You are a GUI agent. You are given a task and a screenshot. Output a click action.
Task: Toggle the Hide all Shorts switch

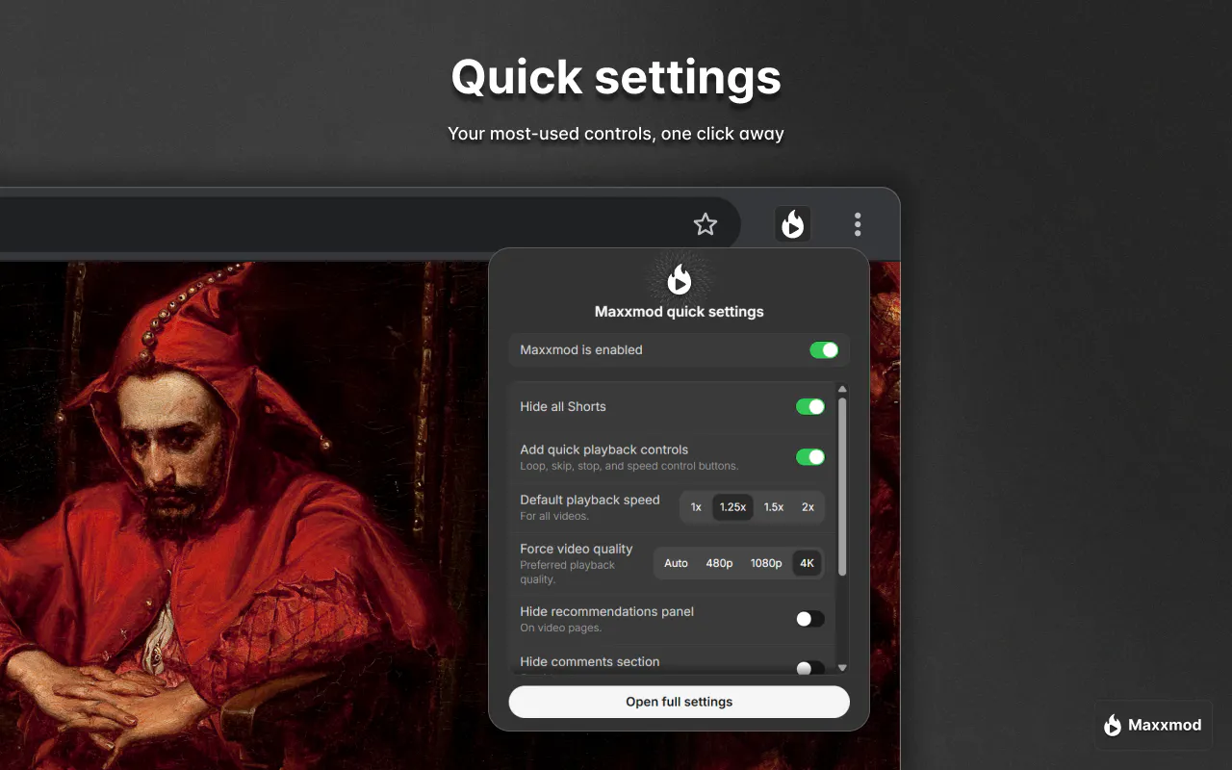810,406
